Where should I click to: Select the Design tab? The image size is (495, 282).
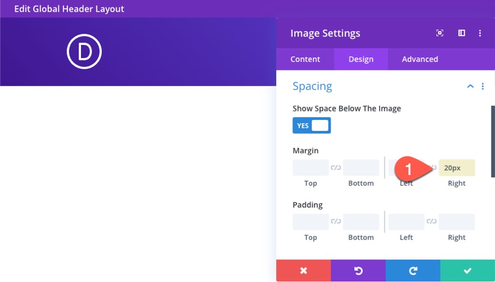(361, 59)
